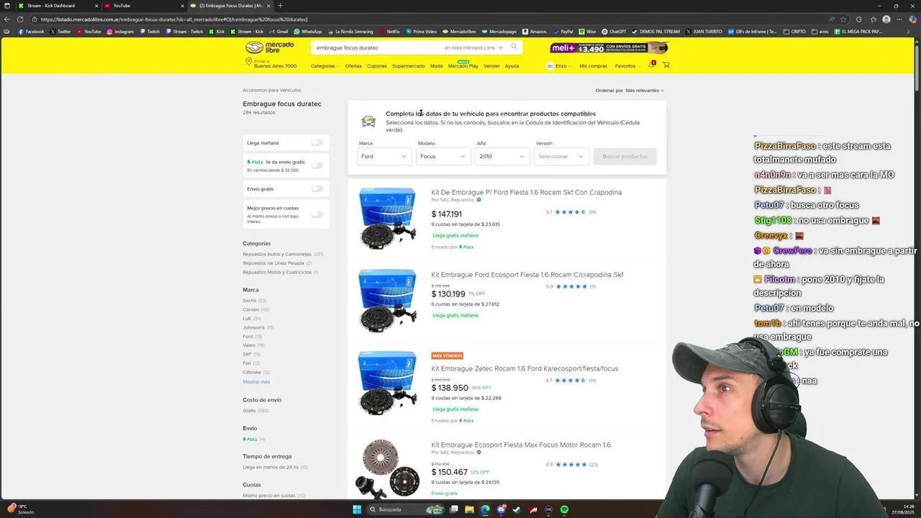This screenshot has width=921, height=518.
Task: Expand Mostrar más under Marca
Action: pyautogui.click(x=256, y=381)
